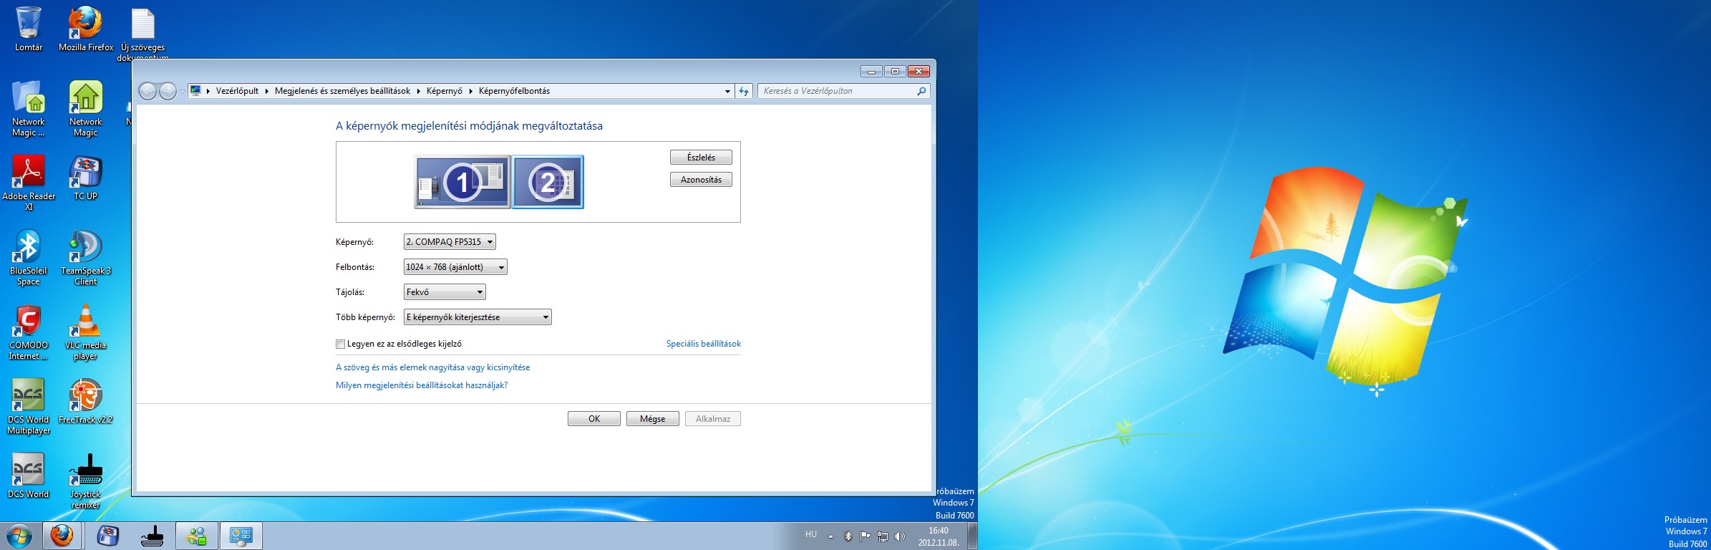Open the Network Magic folder icon

[29, 109]
